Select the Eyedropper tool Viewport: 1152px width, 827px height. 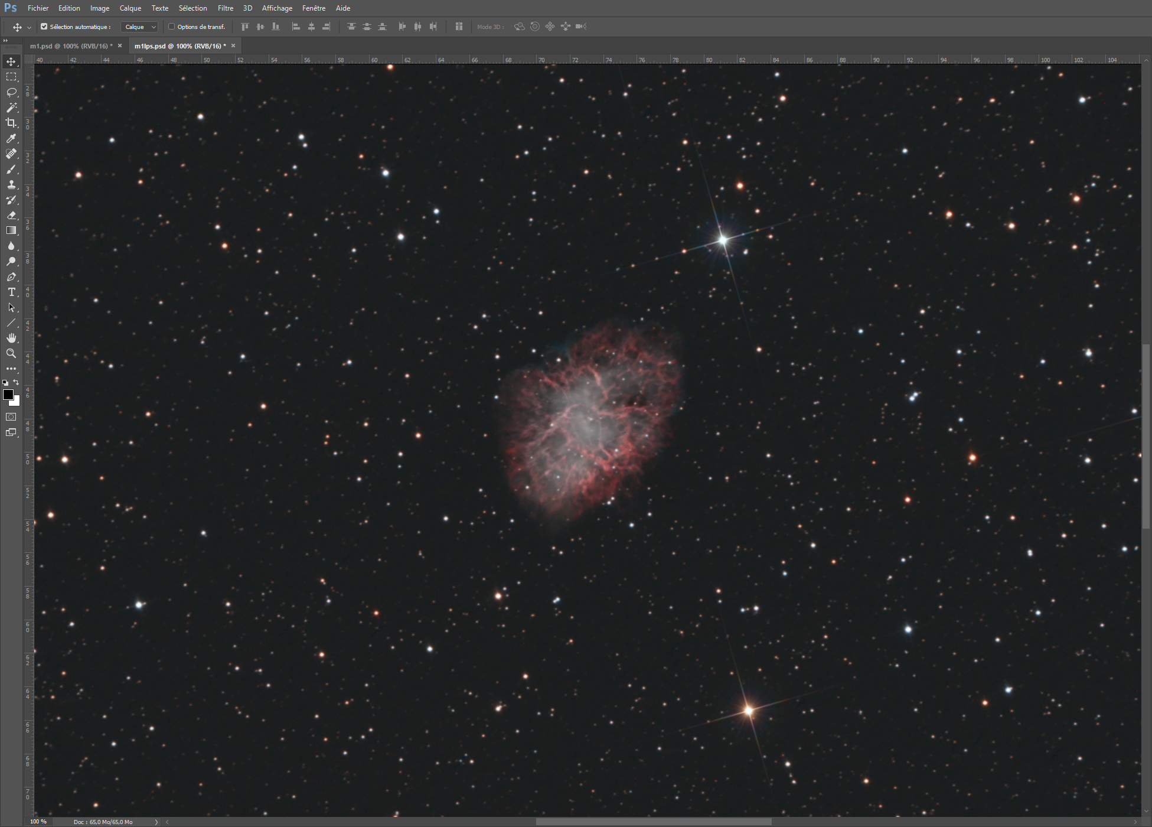[x=11, y=138]
